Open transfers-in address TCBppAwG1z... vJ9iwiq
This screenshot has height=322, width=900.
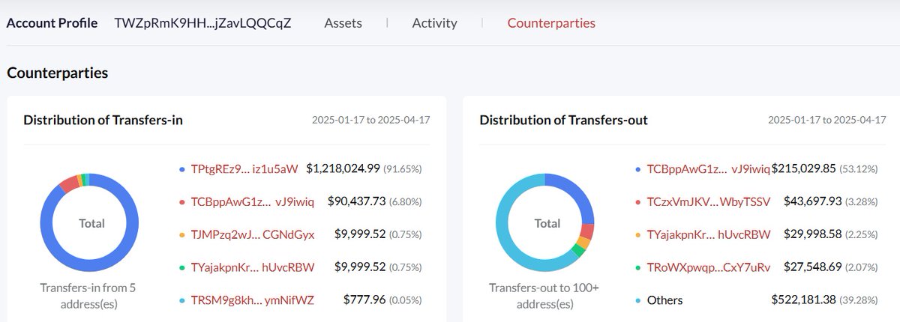[253, 201]
